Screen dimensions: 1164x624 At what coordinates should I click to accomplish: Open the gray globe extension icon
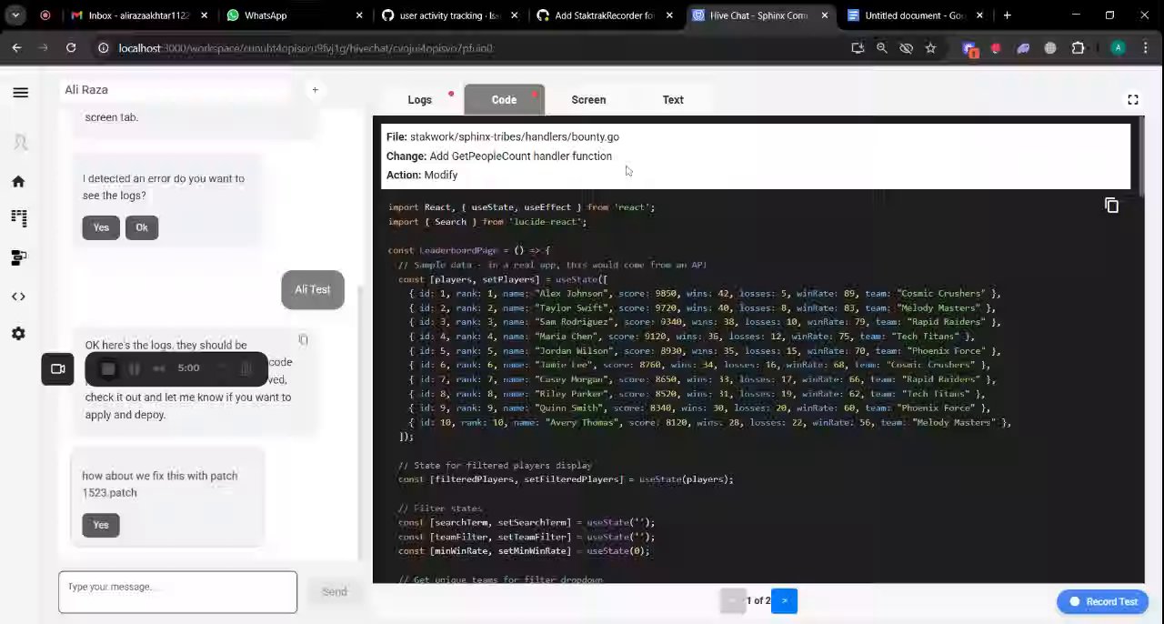(1050, 48)
